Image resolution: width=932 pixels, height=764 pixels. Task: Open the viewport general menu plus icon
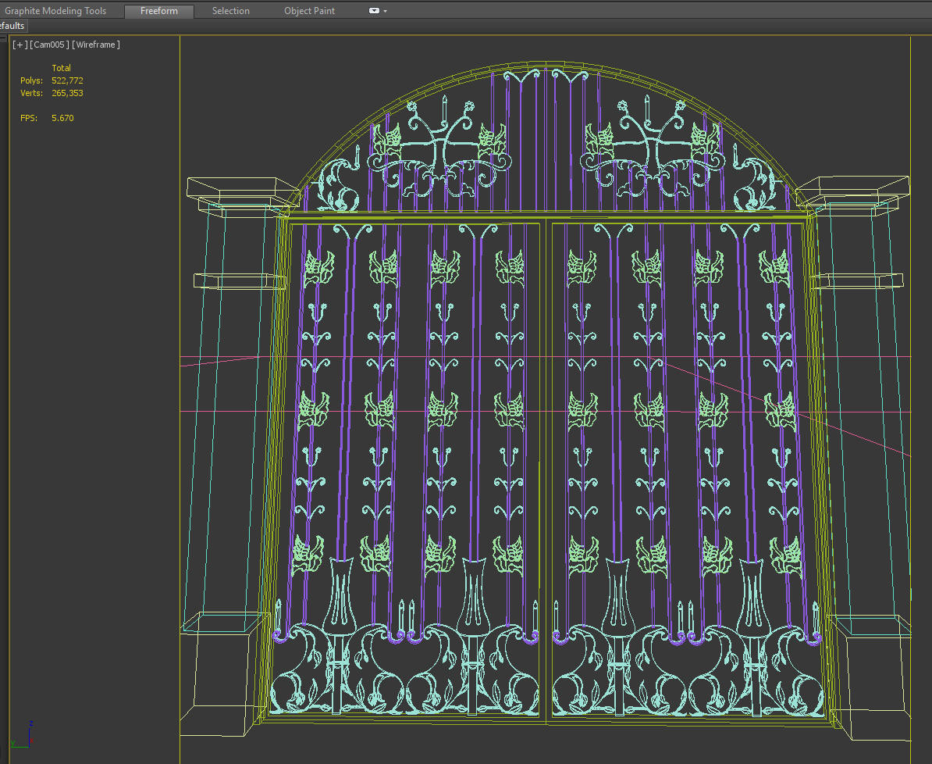point(18,45)
